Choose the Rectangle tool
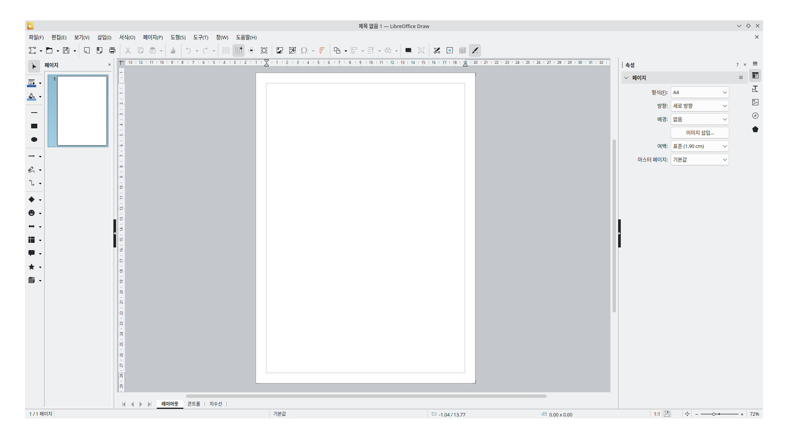 (x=34, y=126)
